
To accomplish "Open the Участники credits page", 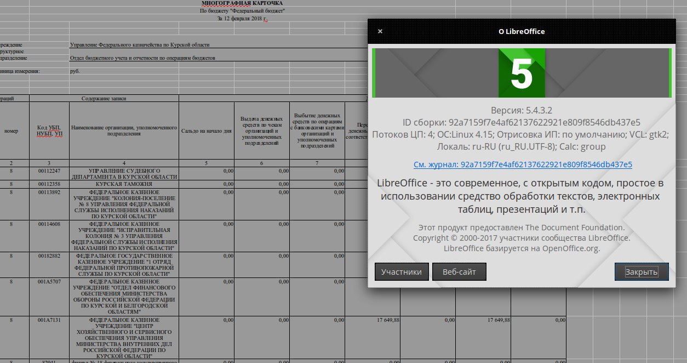I will pyautogui.click(x=402, y=272).
